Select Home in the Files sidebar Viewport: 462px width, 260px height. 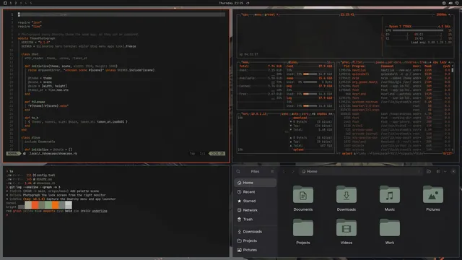255,183
